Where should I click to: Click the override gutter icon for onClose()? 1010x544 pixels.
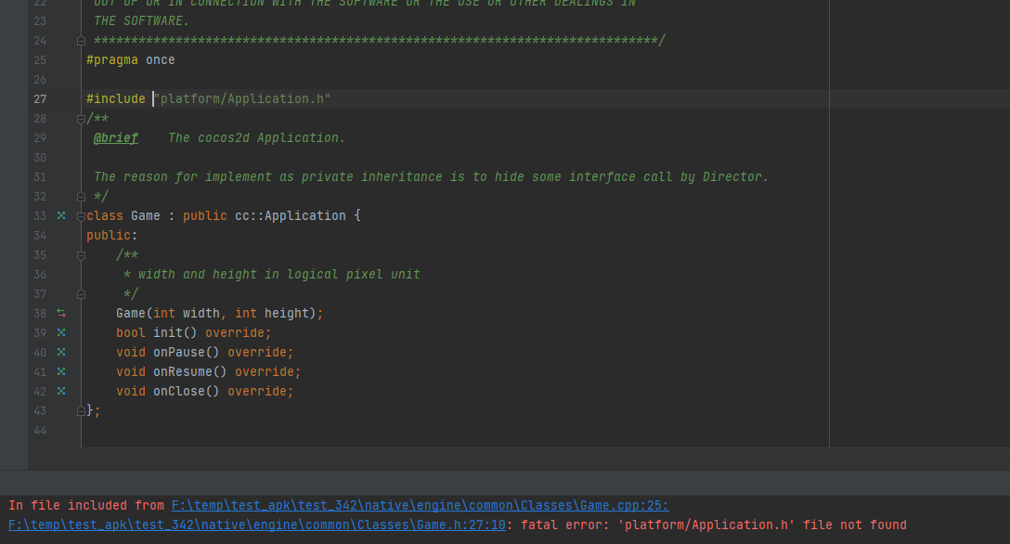coord(61,391)
